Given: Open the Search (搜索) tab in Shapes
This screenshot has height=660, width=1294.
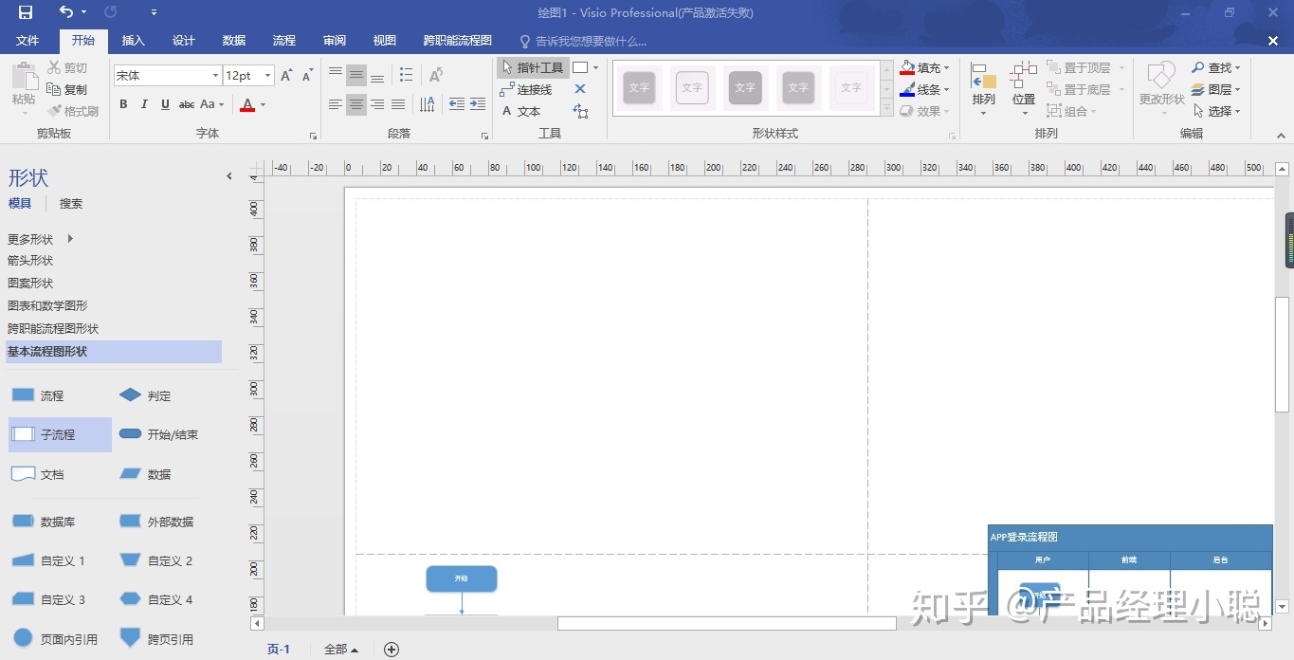Looking at the screenshot, I should tap(71, 203).
